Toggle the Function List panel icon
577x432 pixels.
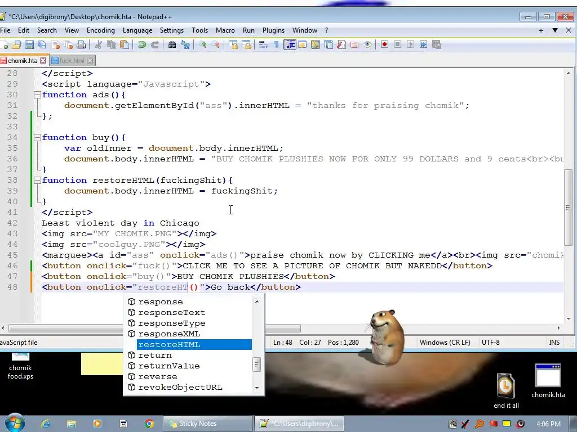tap(341, 45)
